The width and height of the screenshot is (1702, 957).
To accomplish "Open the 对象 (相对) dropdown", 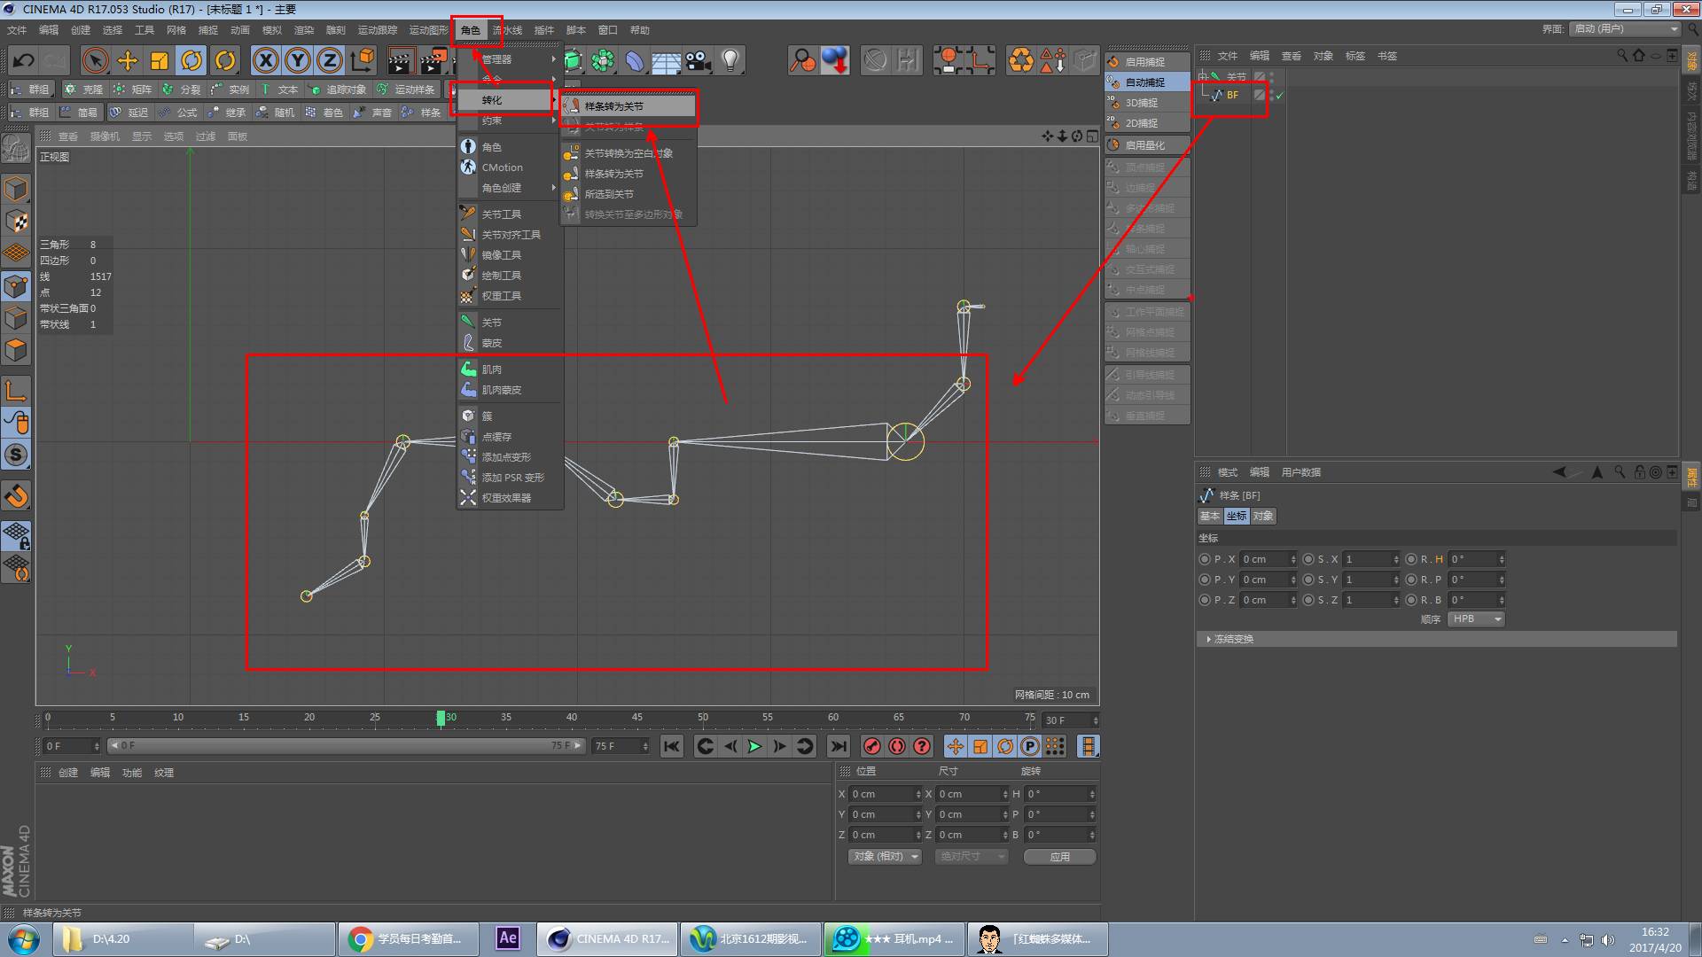I will point(885,856).
